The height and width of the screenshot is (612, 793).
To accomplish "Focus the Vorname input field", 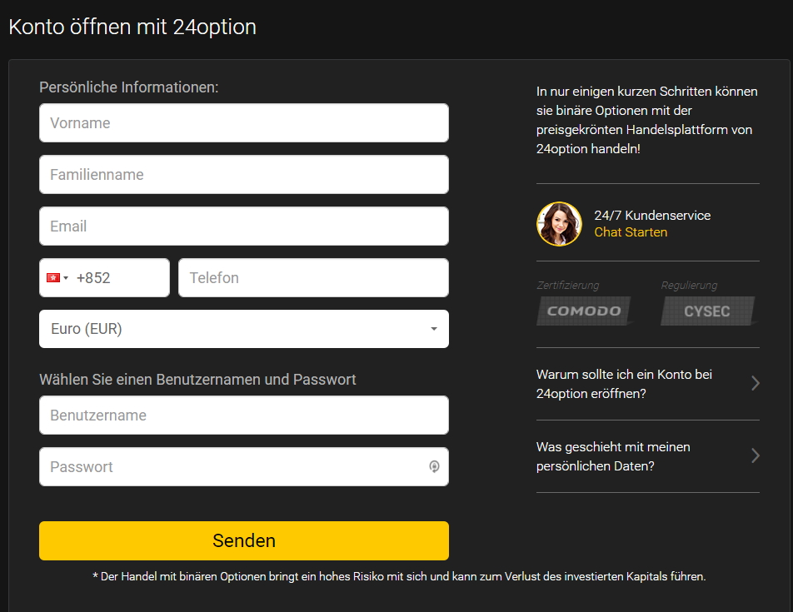I will coord(244,122).
